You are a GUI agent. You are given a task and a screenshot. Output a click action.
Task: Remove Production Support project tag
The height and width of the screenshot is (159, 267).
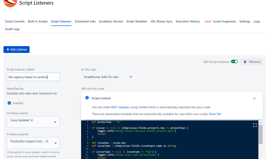[x=47, y=141]
